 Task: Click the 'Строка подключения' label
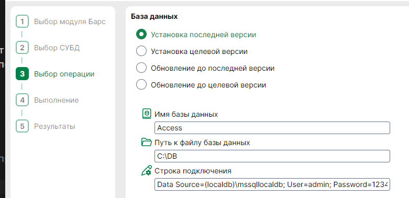click(x=193, y=171)
